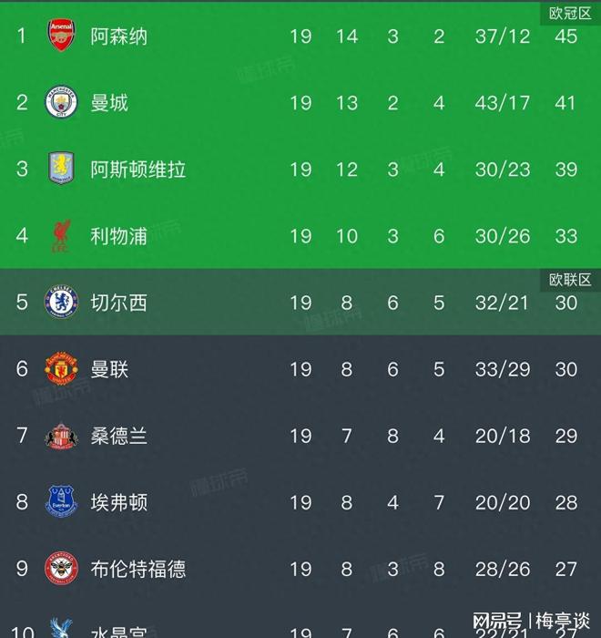Tap the Everton club crest

(x=62, y=502)
